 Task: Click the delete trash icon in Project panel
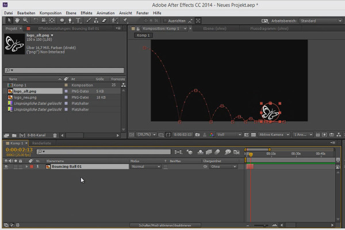[55, 135]
